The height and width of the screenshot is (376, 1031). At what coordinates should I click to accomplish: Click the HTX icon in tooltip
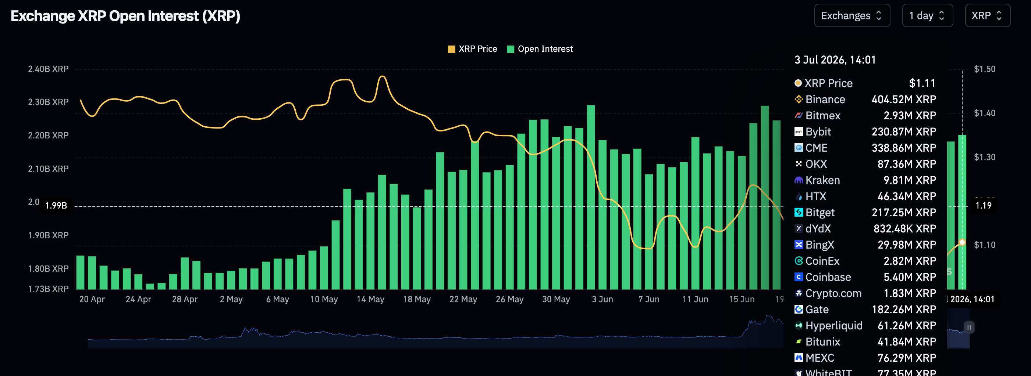799,196
